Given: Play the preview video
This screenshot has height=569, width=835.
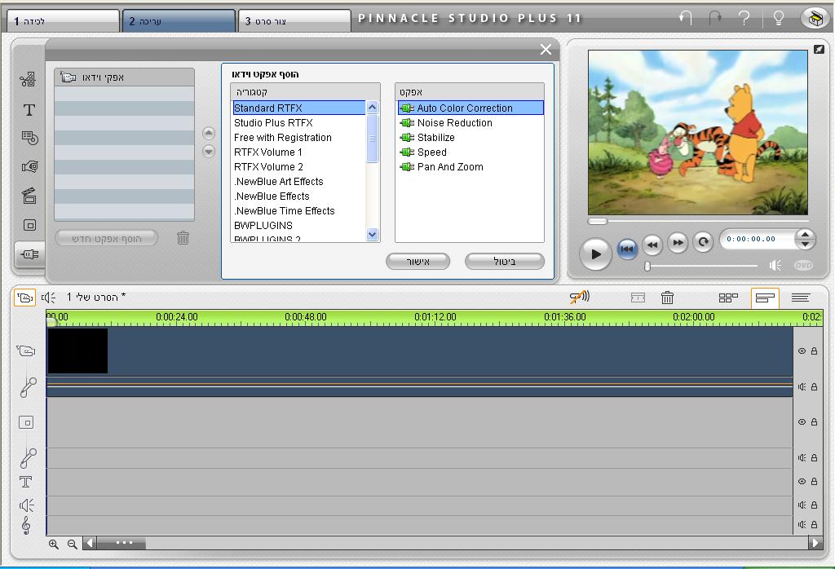Looking at the screenshot, I should click(595, 254).
